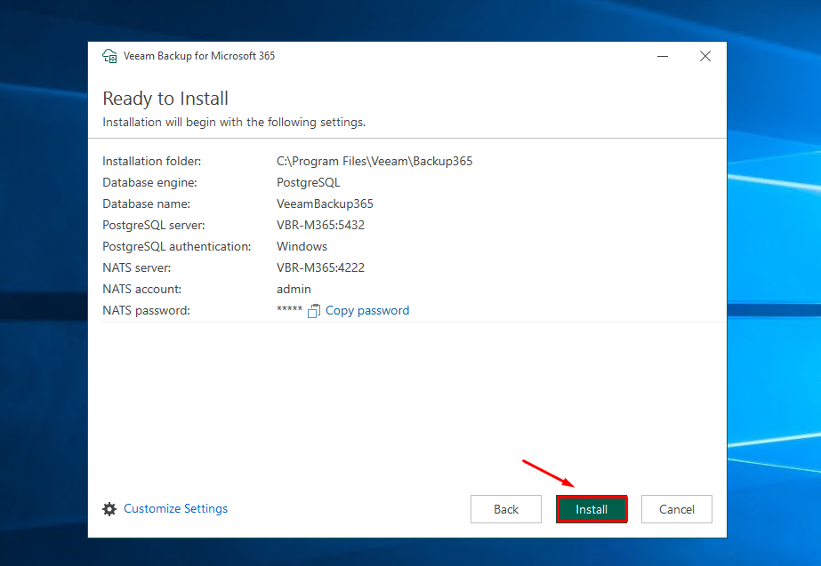821x566 pixels.
Task: Go Back to the previous step
Action: point(506,509)
